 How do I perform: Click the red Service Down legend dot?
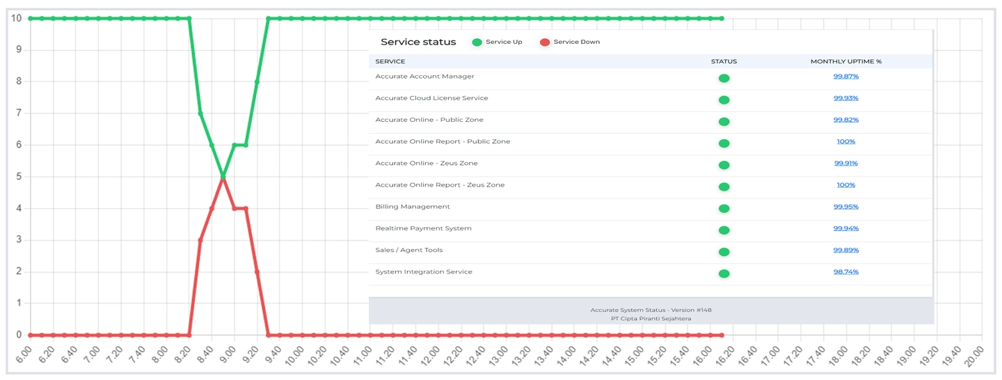[545, 42]
